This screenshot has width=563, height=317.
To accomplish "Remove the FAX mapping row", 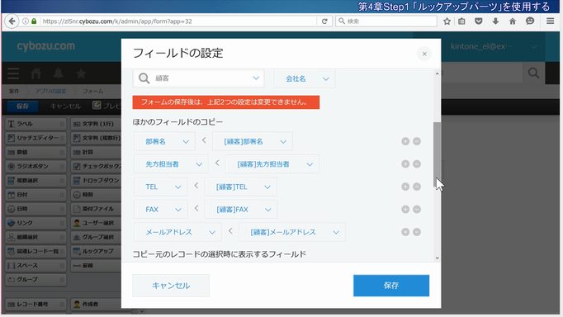I will coord(417,210).
